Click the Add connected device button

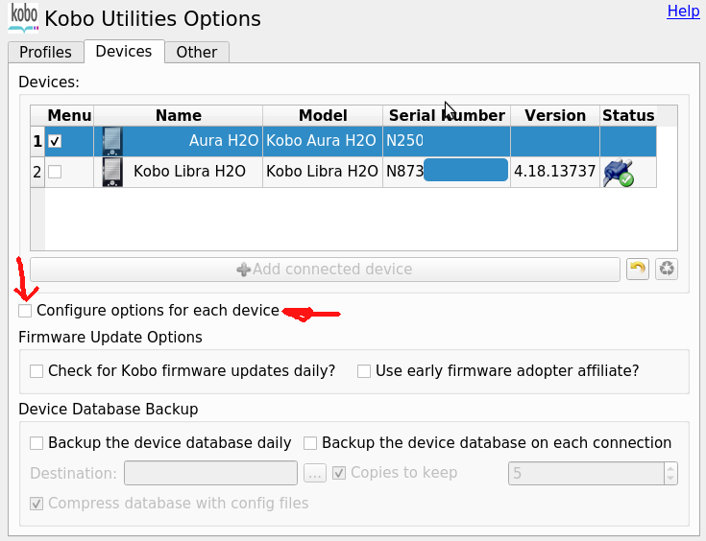click(325, 270)
